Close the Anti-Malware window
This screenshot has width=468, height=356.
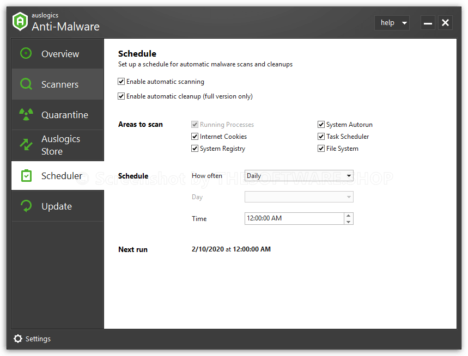[445, 23]
